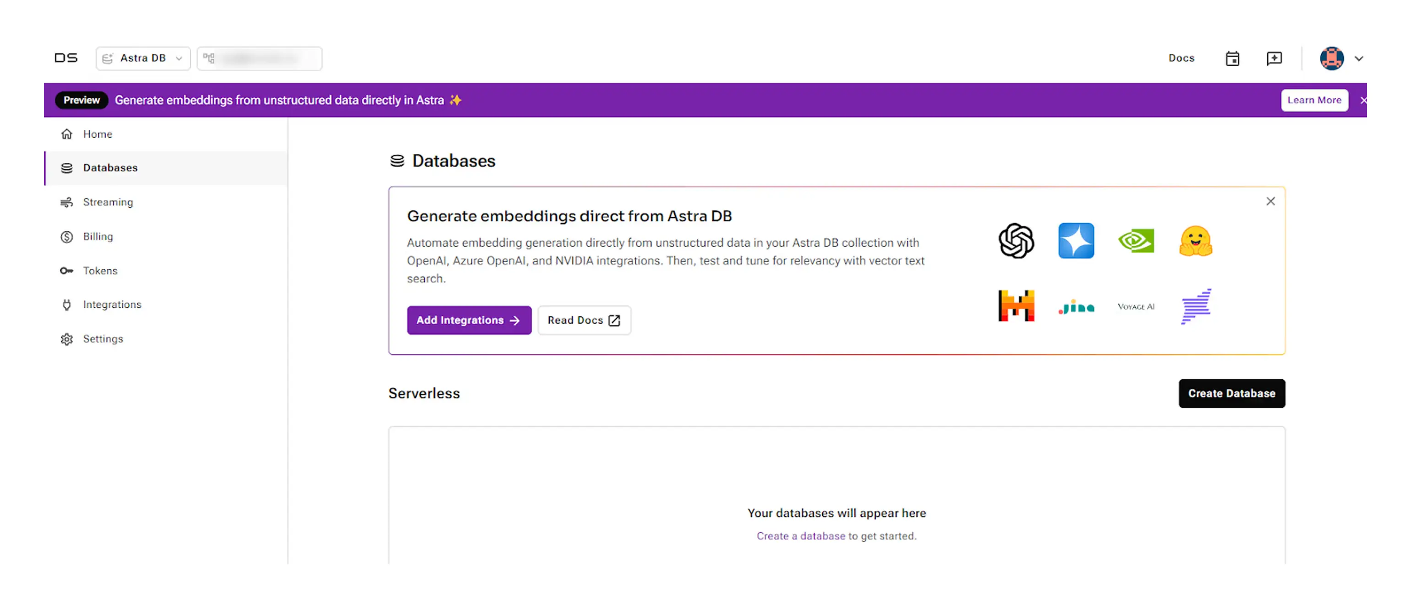1411x608 pixels.
Task: Click the Hugging Face emoji icon
Action: [1196, 241]
